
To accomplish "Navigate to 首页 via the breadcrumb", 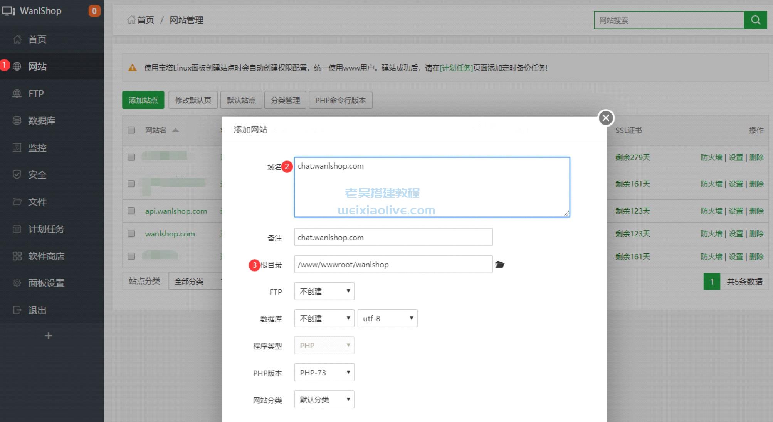I will click(145, 20).
